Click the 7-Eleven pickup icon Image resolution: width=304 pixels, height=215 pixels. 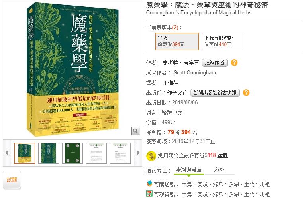(x=149, y=193)
